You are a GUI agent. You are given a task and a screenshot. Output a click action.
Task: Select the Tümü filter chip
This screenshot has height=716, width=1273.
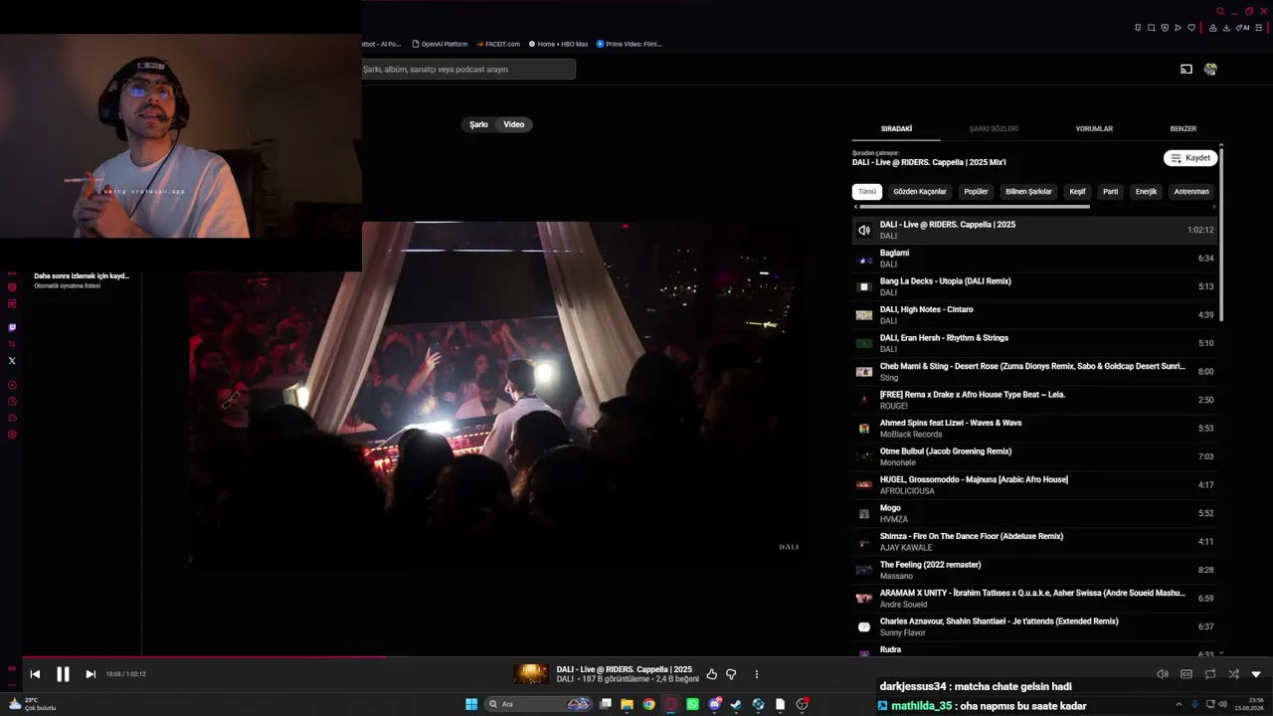867,192
